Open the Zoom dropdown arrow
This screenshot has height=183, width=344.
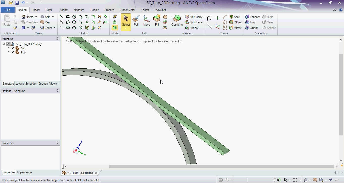point(54,28)
